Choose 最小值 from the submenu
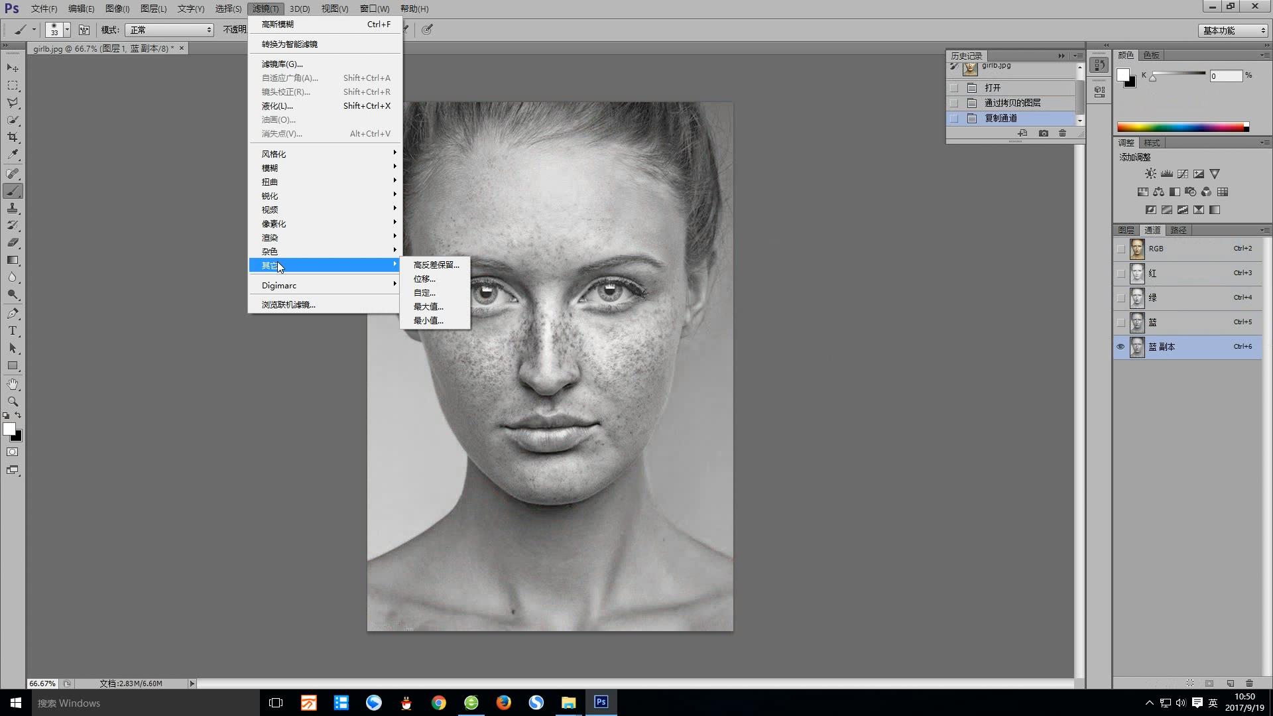The height and width of the screenshot is (716, 1273). (x=435, y=320)
